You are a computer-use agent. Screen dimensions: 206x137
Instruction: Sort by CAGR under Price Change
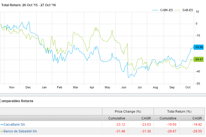145,118
